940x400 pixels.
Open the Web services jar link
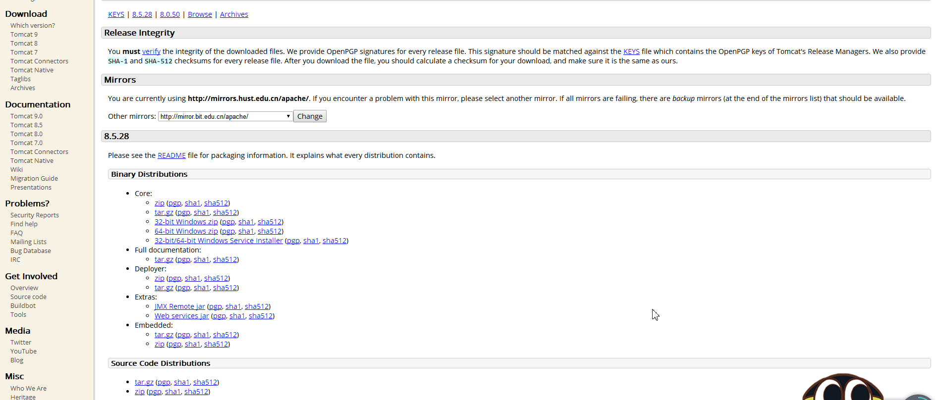click(181, 316)
